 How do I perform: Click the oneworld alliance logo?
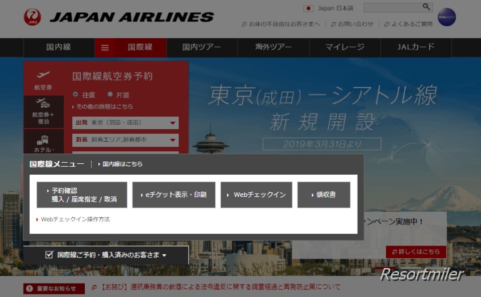pos(446,17)
